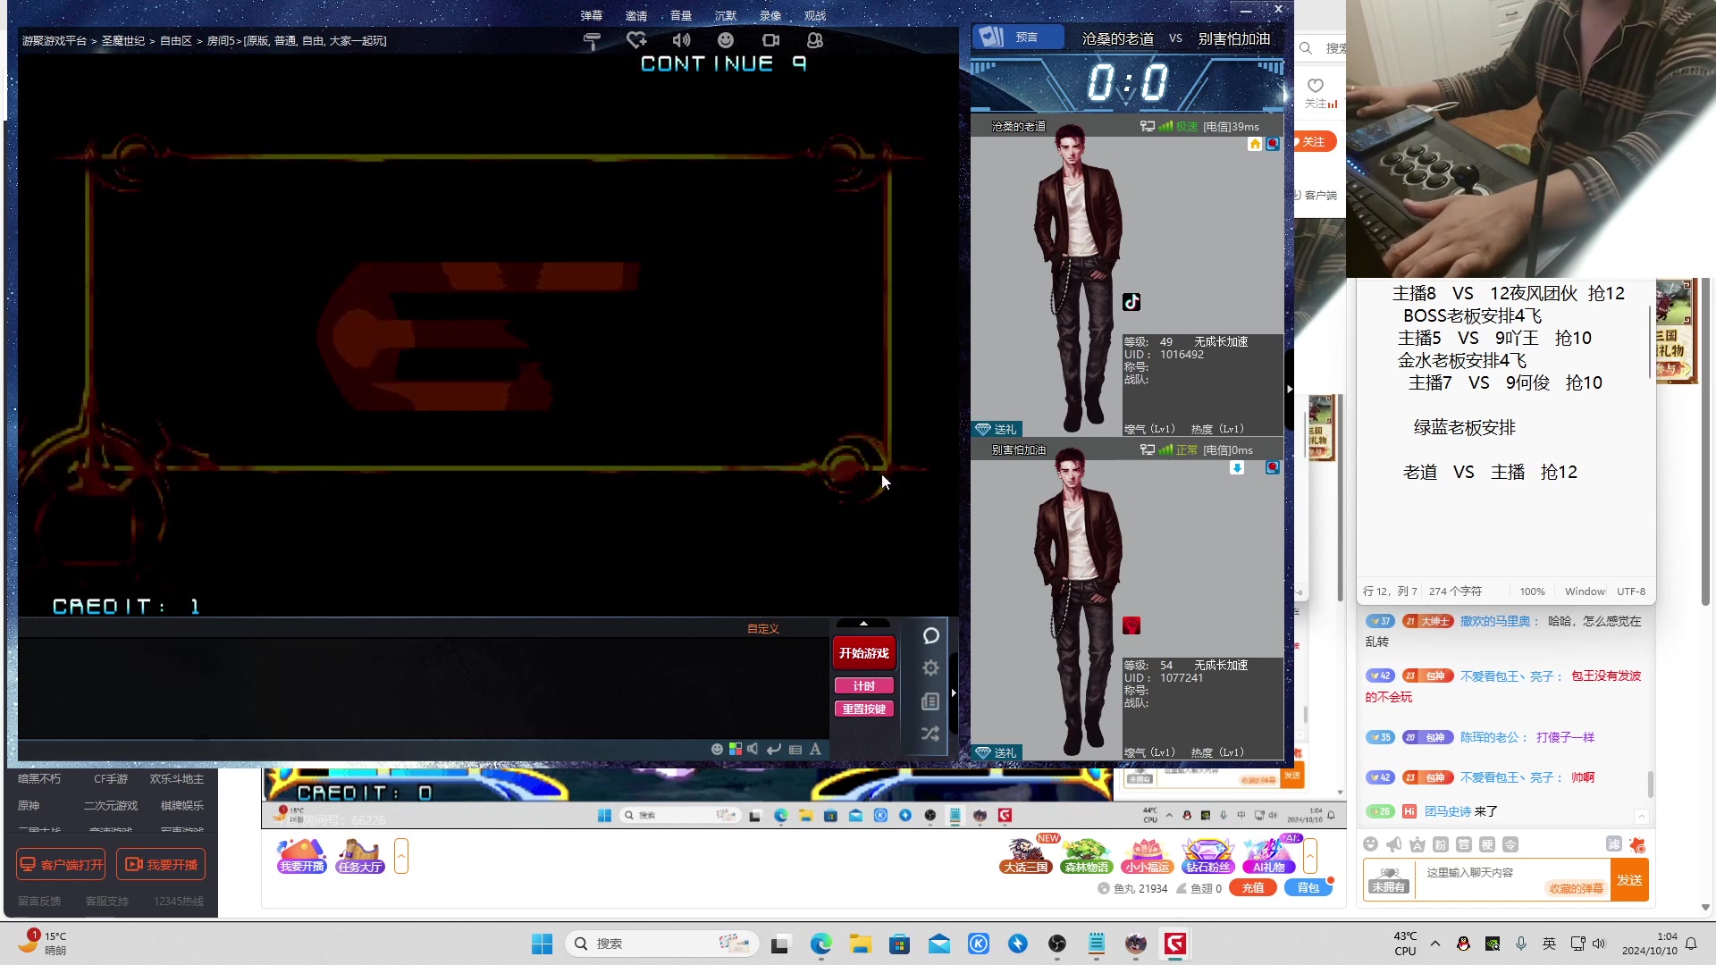Click the 充值 recharge button
Image resolution: width=1716 pixels, height=965 pixels.
(x=1253, y=888)
